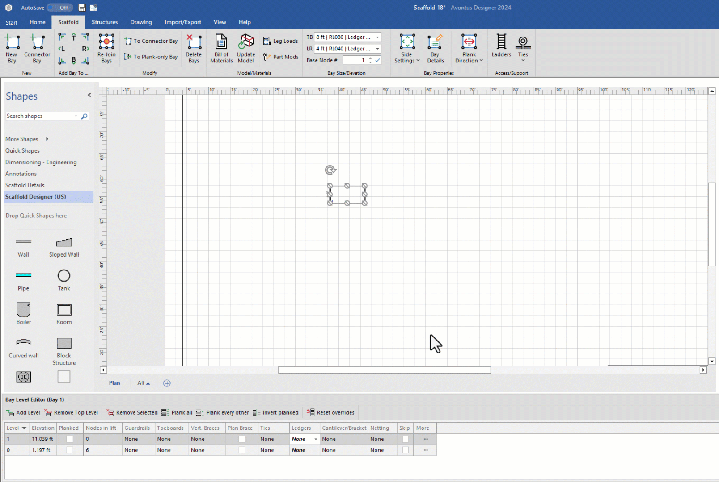
Task: Click the New Bay icon
Action: point(12,43)
